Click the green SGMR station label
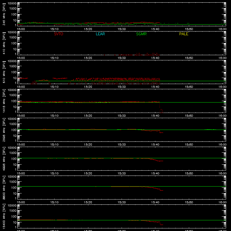231x231 pixels. click(x=141, y=34)
